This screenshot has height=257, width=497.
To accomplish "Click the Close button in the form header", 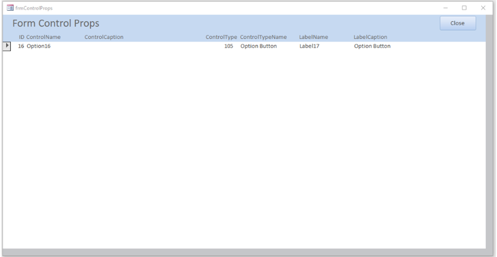I will [x=458, y=23].
